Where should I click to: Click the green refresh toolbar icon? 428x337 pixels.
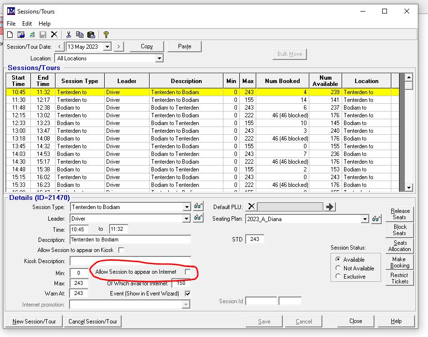coord(32,35)
